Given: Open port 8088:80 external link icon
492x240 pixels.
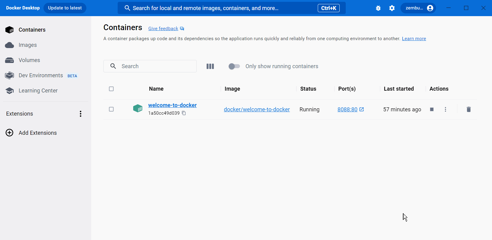Looking at the screenshot, I should [x=362, y=110].
